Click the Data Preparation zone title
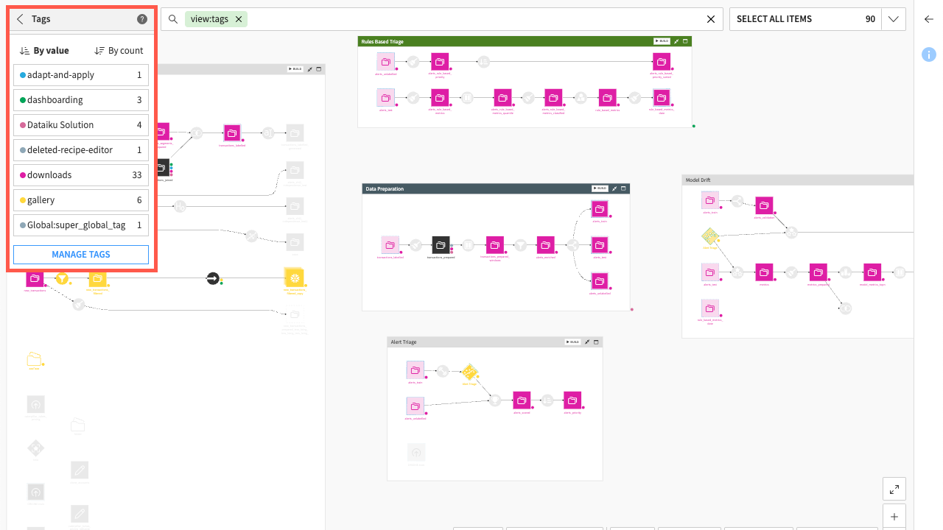Image resolution: width=943 pixels, height=530 pixels. pyautogui.click(x=385, y=189)
